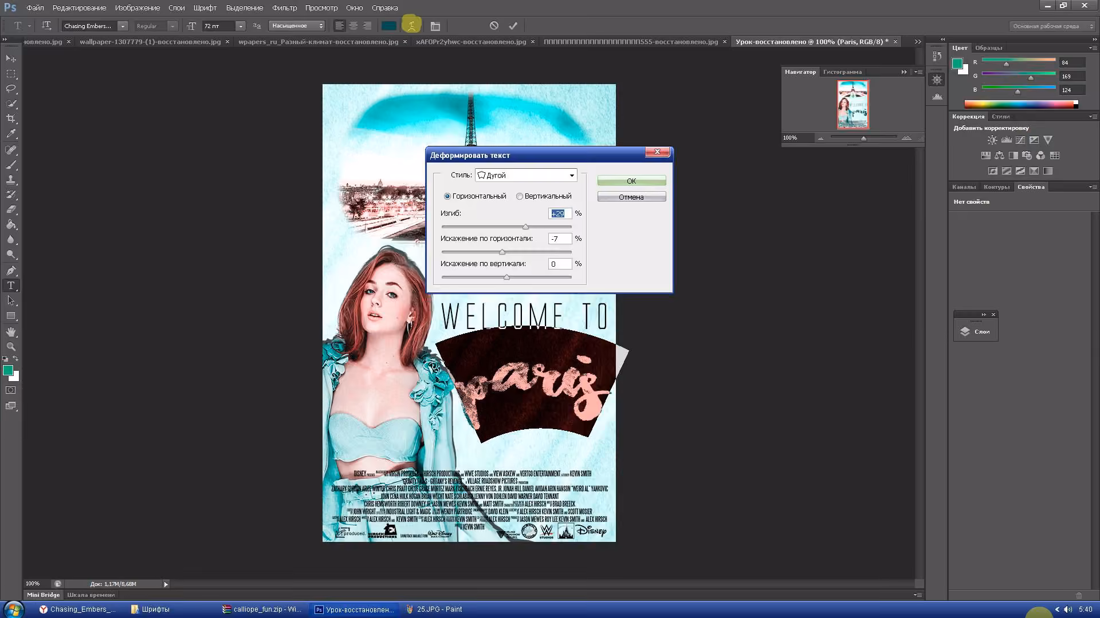Screen dimensions: 1100x618
Task: Click the vertical distortion value field
Action: (560, 264)
